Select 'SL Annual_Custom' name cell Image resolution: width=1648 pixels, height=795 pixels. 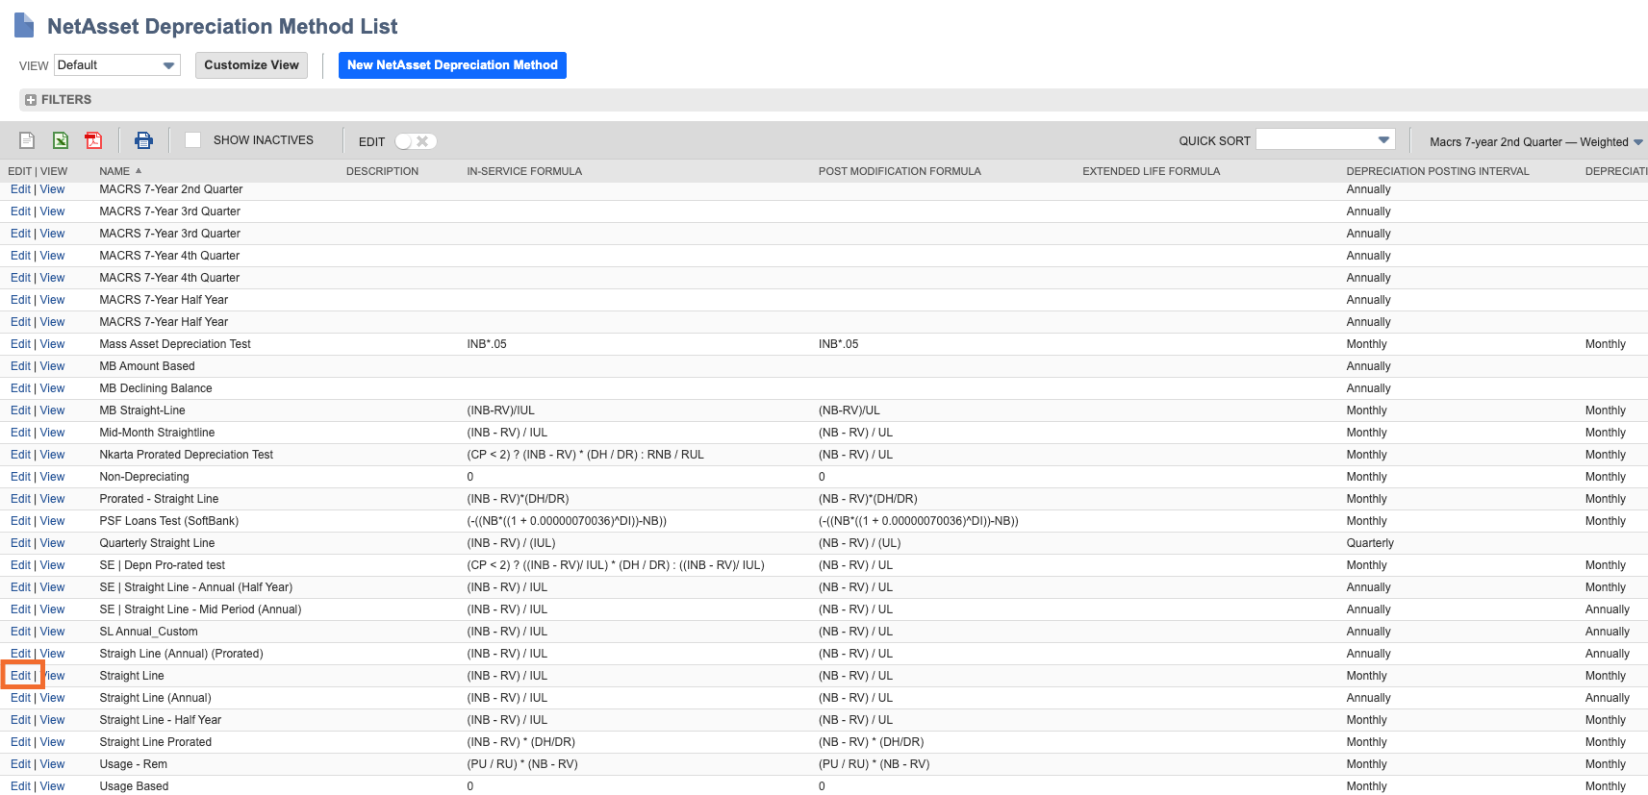pyautogui.click(x=149, y=632)
